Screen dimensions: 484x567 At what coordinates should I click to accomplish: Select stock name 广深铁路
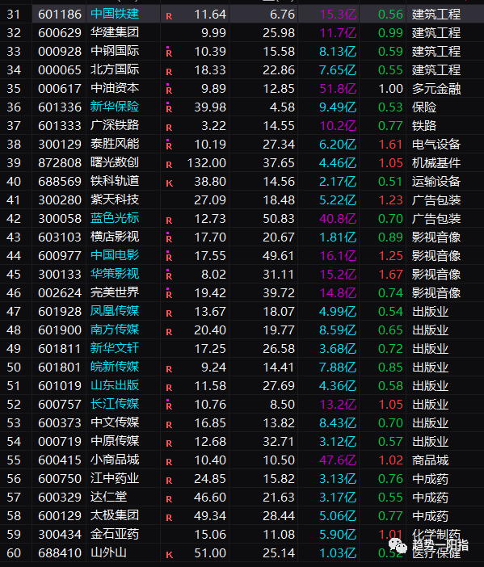[x=115, y=125]
